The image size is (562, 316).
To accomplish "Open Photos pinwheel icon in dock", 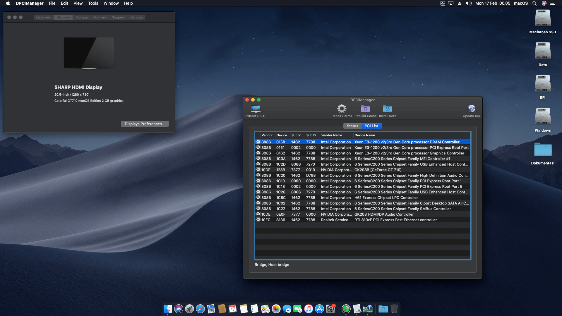I will pyautogui.click(x=276, y=309).
